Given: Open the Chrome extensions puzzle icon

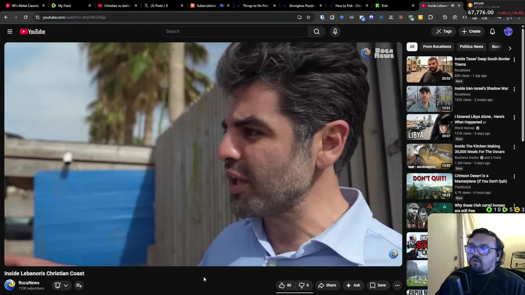Looking at the screenshot, I should pyautogui.click(x=430, y=17).
